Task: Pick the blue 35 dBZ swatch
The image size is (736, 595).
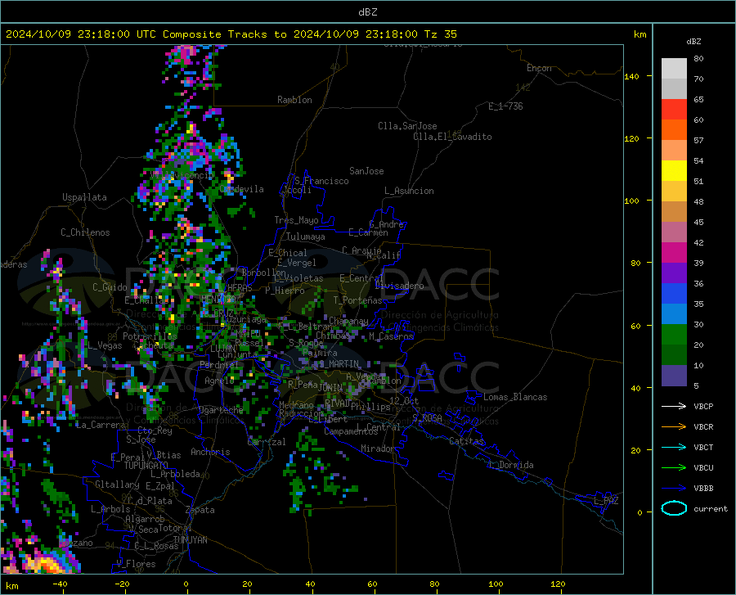Action: click(674, 294)
